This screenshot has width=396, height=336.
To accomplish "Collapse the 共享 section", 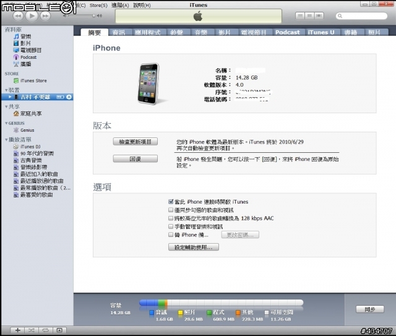I will click(x=6, y=106).
